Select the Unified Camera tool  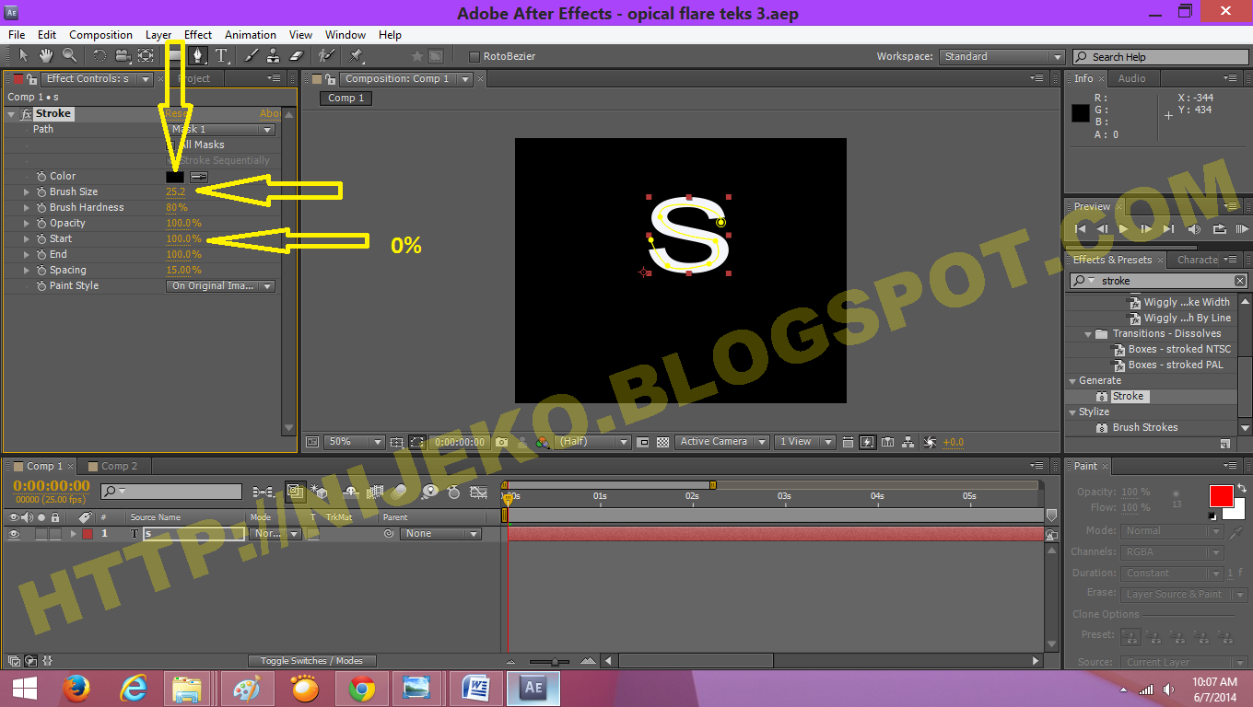123,56
